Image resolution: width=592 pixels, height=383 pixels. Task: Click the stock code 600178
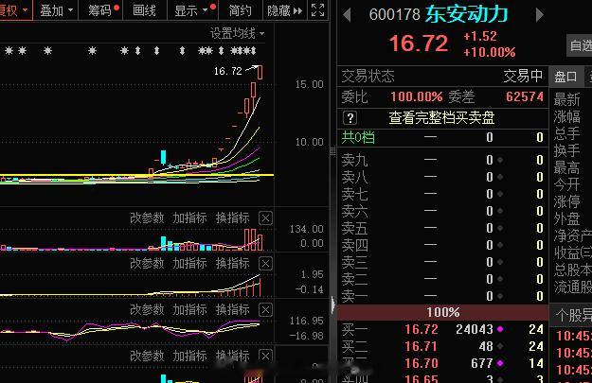[x=395, y=15]
